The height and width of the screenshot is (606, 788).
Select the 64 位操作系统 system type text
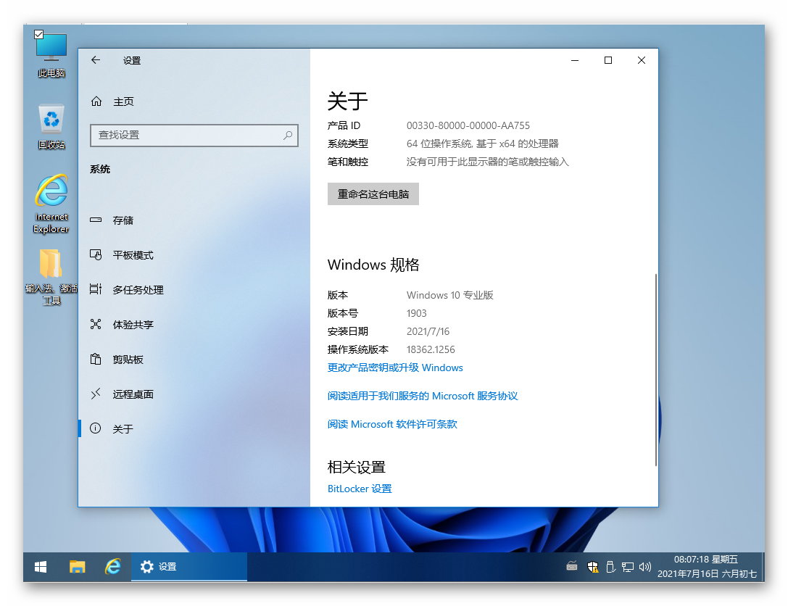click(483, 144)
